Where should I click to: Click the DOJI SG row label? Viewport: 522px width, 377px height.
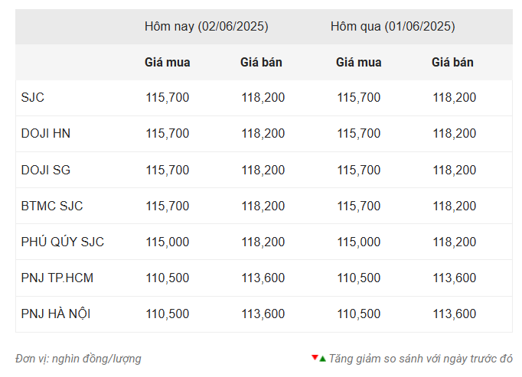pyautogui.click(x=46, y=170)
